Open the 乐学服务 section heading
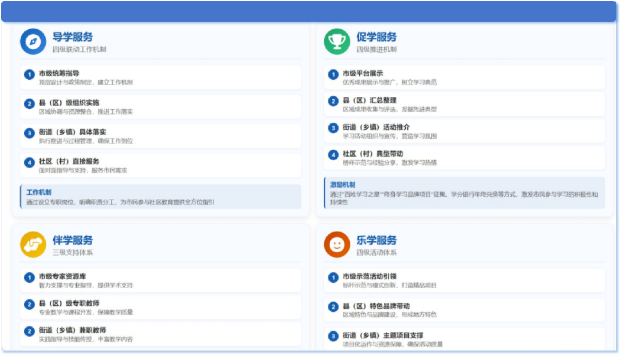Viewport: 621px width, 356px height. pyautogui.click(x=376, y=241)
